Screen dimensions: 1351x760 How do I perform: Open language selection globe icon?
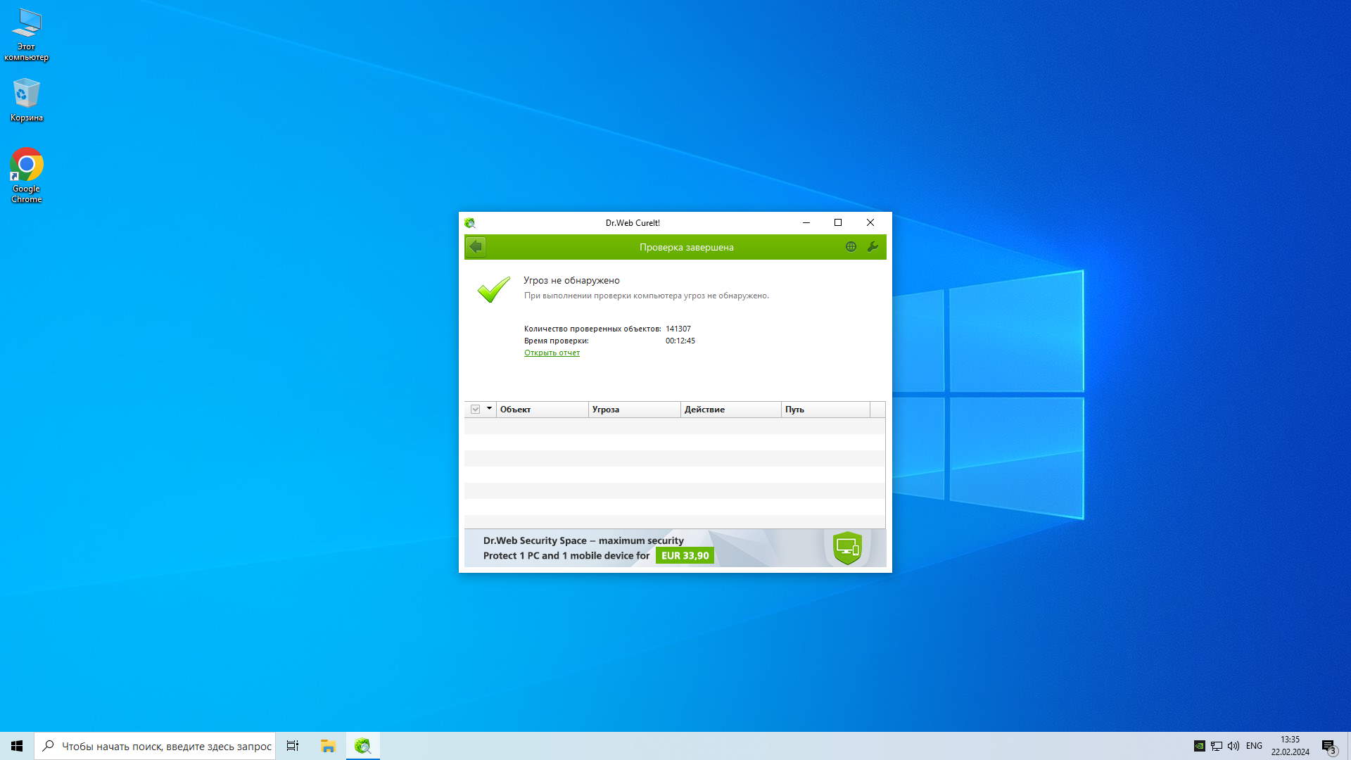851,247
